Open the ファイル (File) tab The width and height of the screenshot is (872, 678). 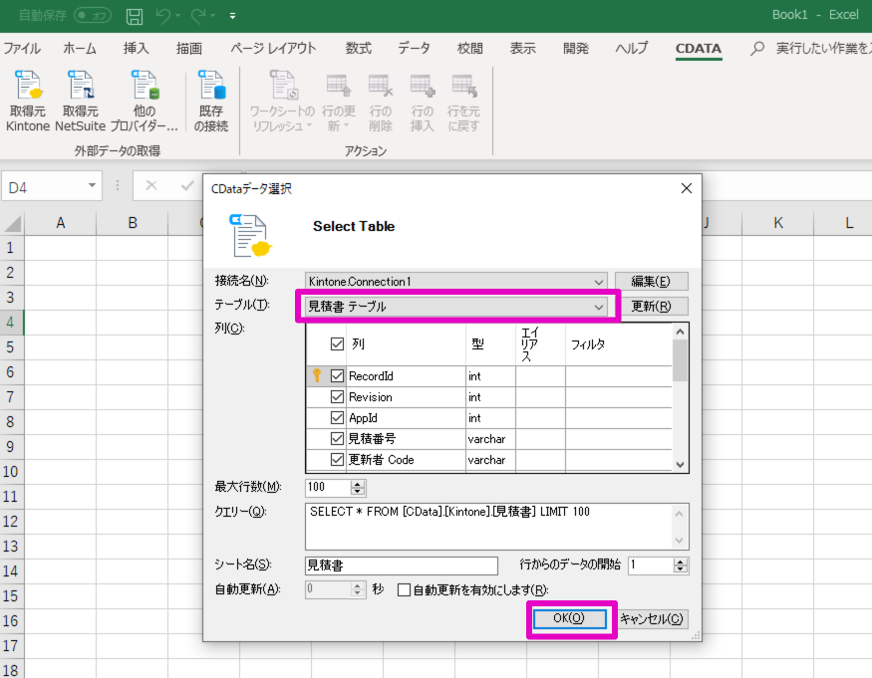(22, 49)
